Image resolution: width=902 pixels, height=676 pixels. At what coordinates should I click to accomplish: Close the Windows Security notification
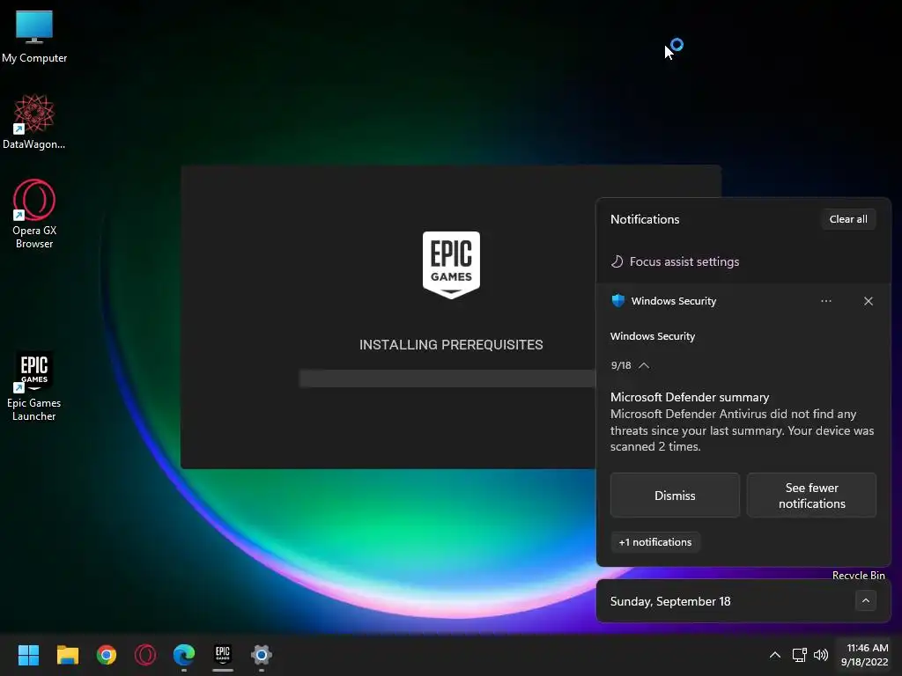868,301
